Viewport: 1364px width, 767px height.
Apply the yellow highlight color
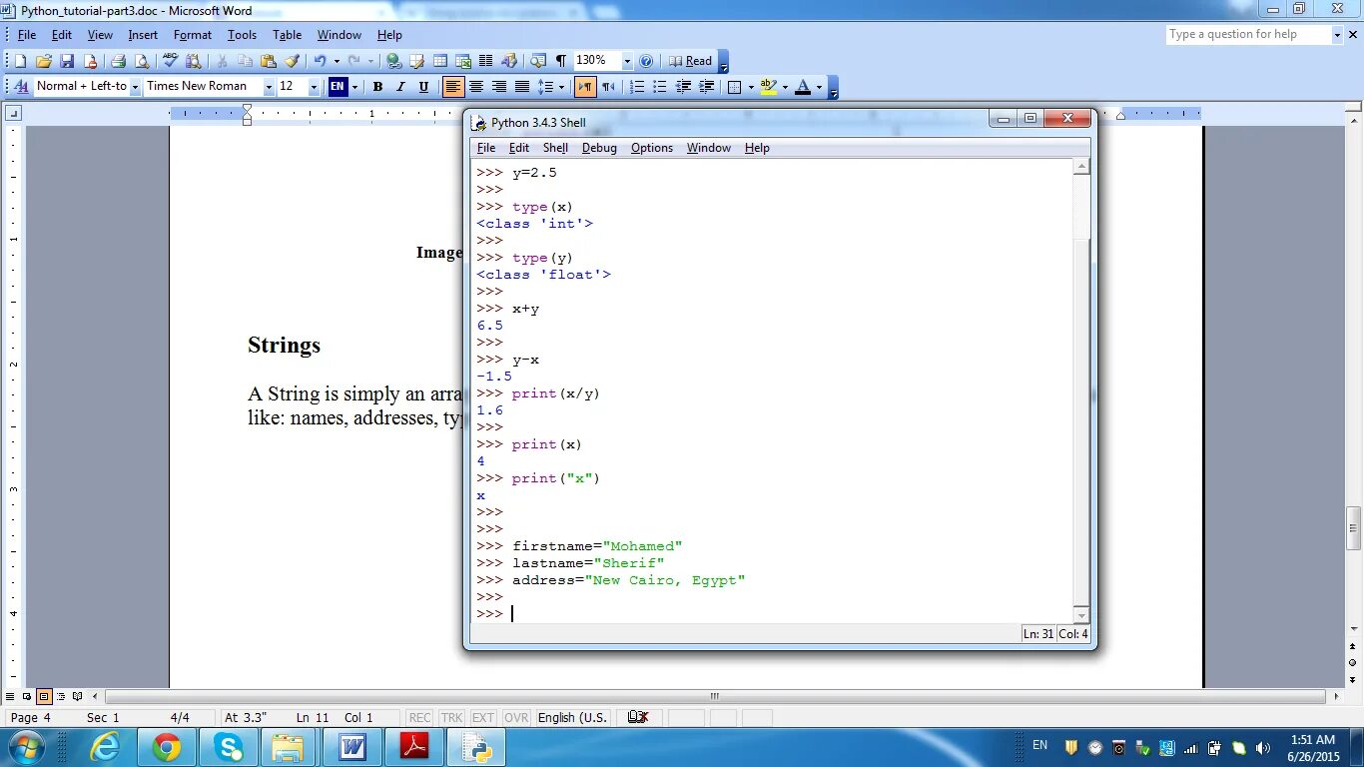point(768,87)
